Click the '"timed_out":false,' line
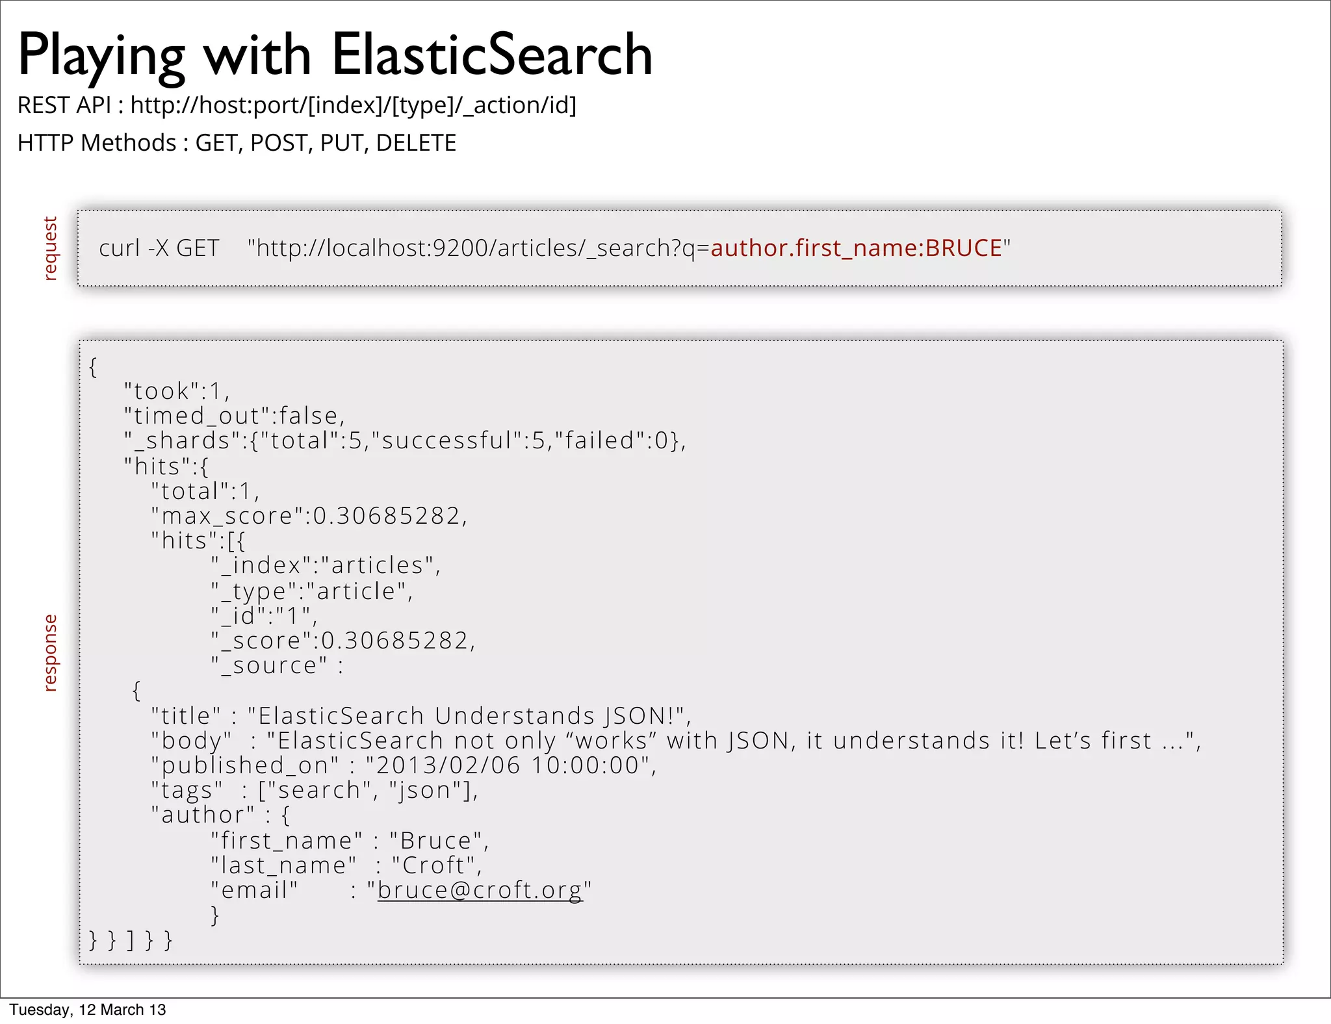Viewport: 1331px width, 1024px height. pyautogui.click(x=235, y=416)
